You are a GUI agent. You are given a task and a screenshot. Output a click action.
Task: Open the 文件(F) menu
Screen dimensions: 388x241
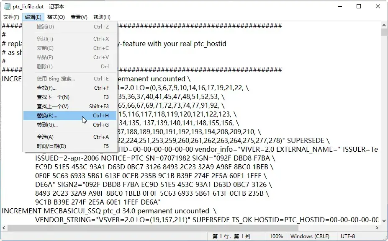11,17
